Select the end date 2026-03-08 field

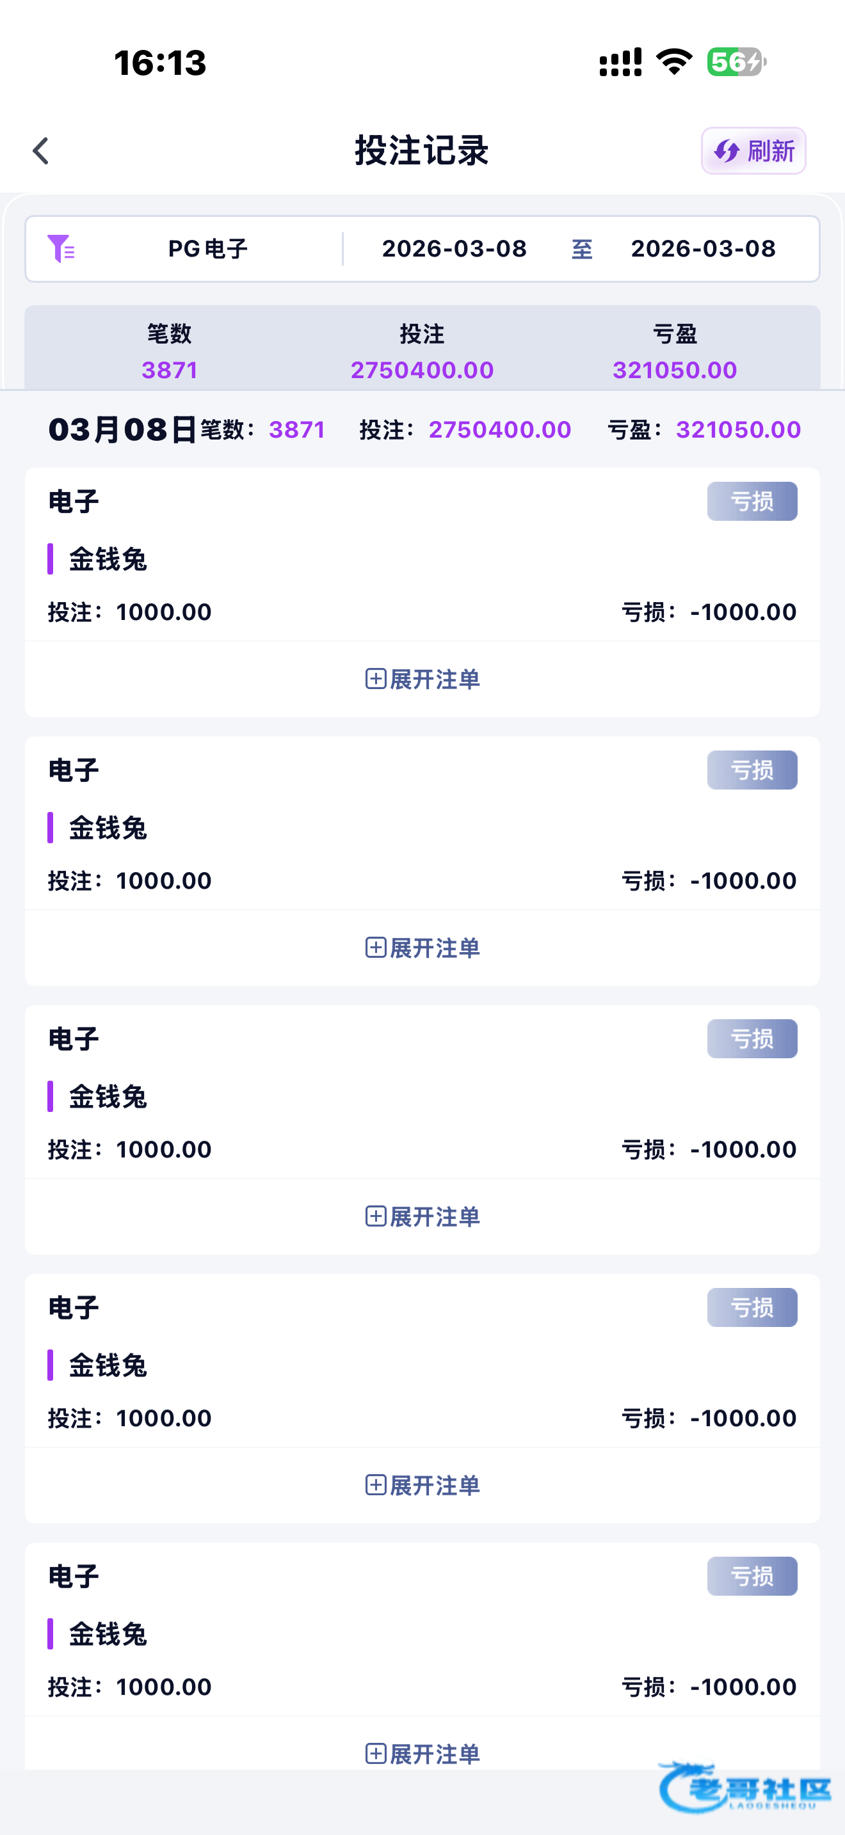702,249
